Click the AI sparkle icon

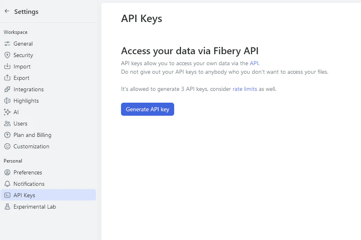[7, 112]
